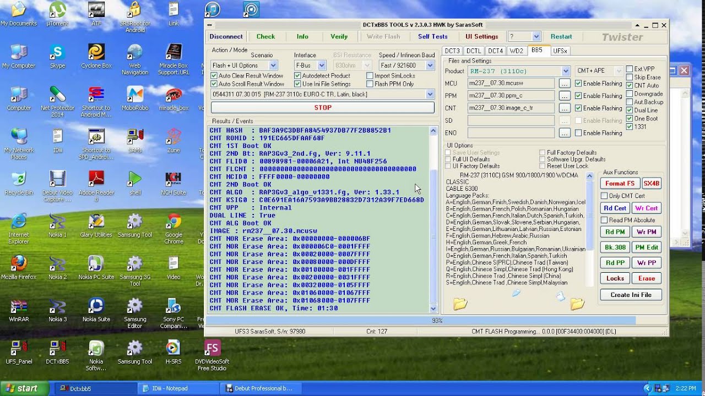This screenshot has height=396, width=705.
Task: Click Disconnect in the toolbar
Action: coord(226,37)
